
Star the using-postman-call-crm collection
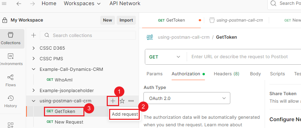122,101
